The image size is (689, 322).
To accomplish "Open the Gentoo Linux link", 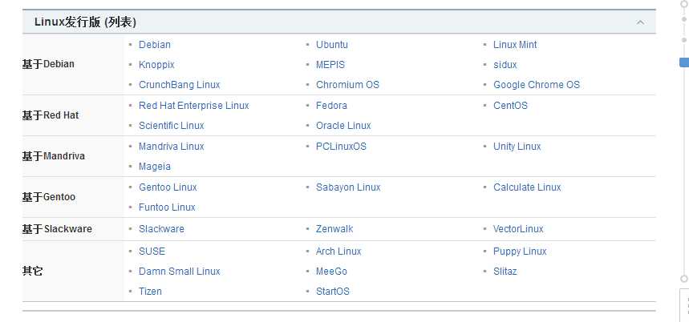I will (168, 187).
